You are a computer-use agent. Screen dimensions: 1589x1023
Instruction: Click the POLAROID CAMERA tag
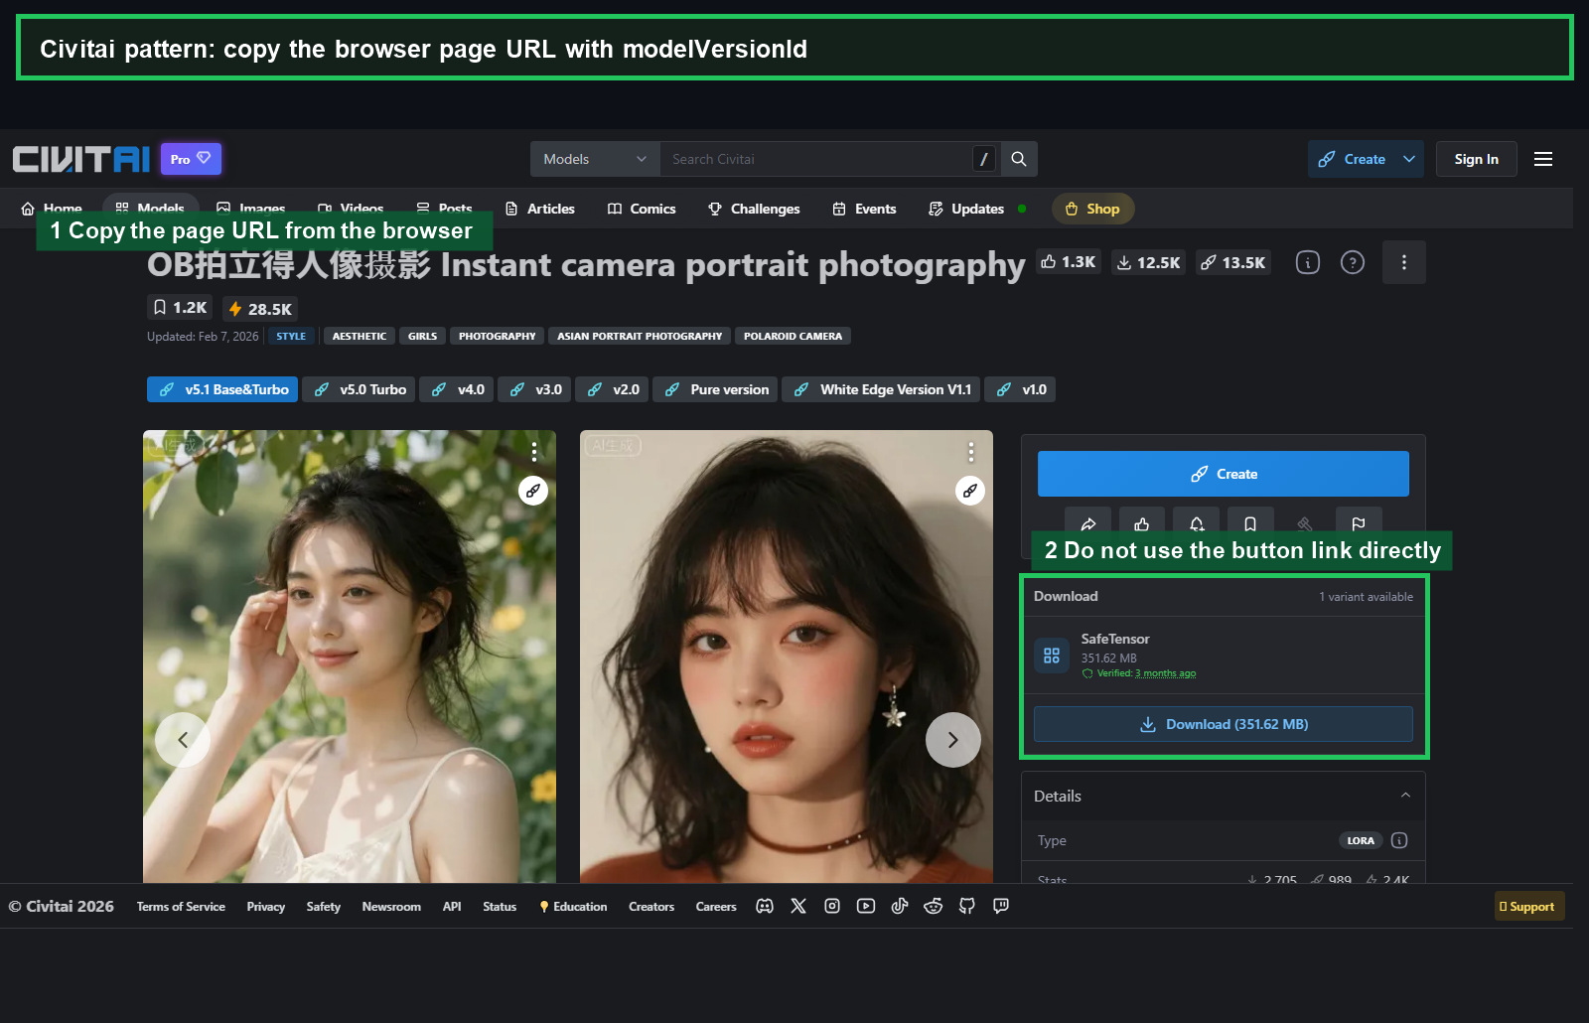pyautogui.click(x=793, y=336)
